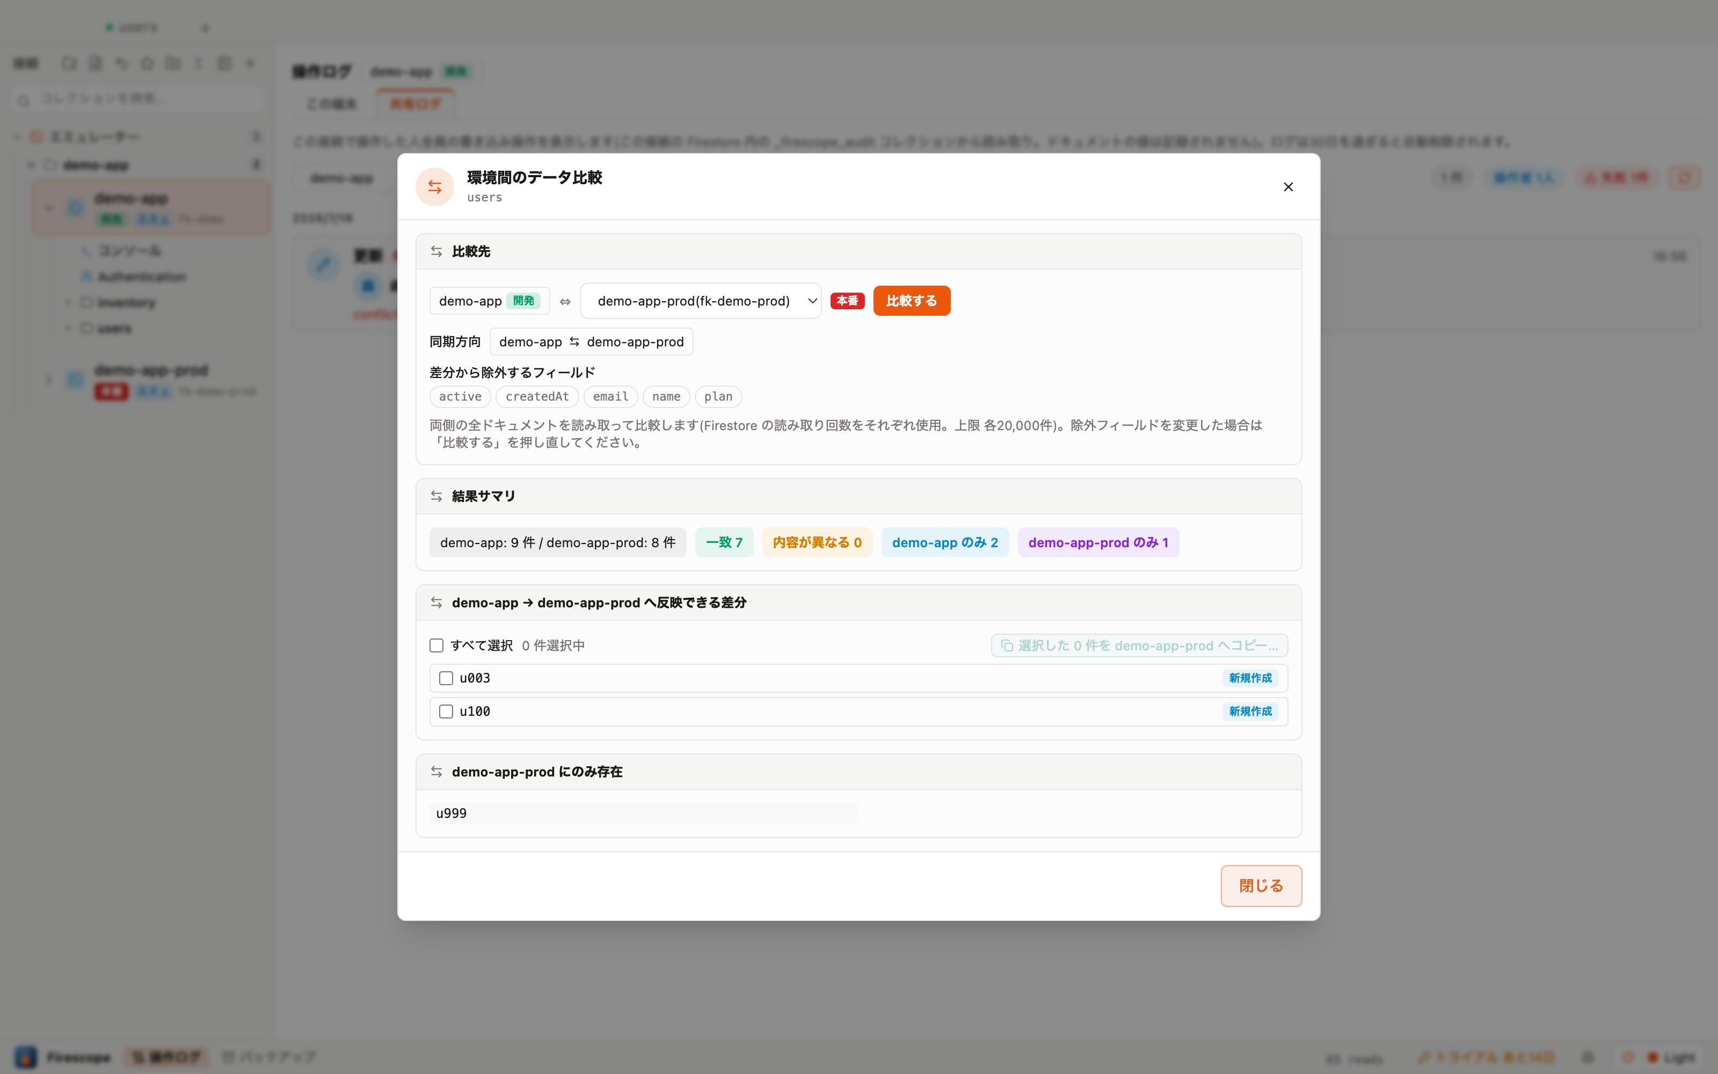Click the red 本番 environment badge
The width and height of the screenshot is (1718, 1074).
click(x=847, y=301)
